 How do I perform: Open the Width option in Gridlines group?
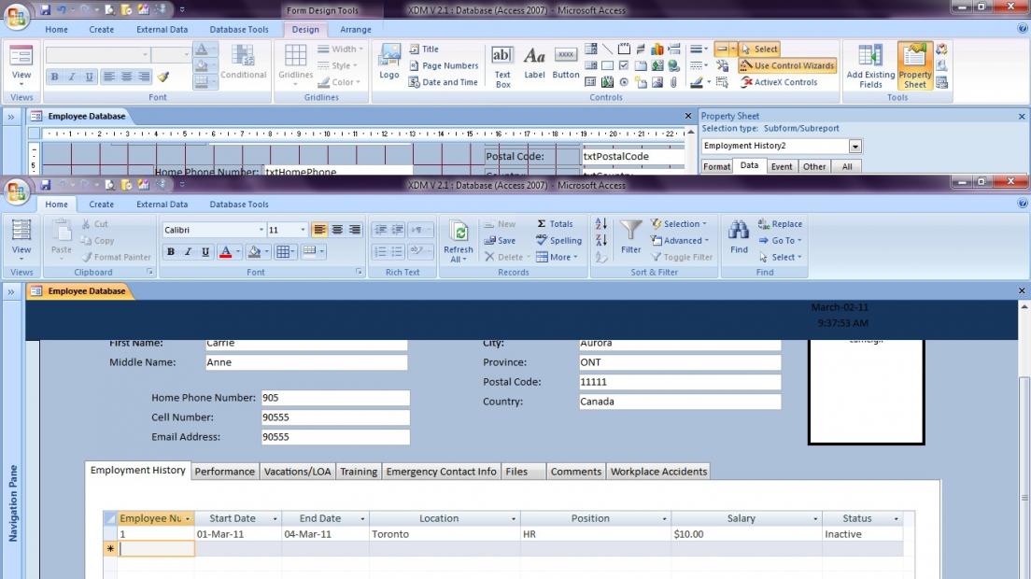340,49
